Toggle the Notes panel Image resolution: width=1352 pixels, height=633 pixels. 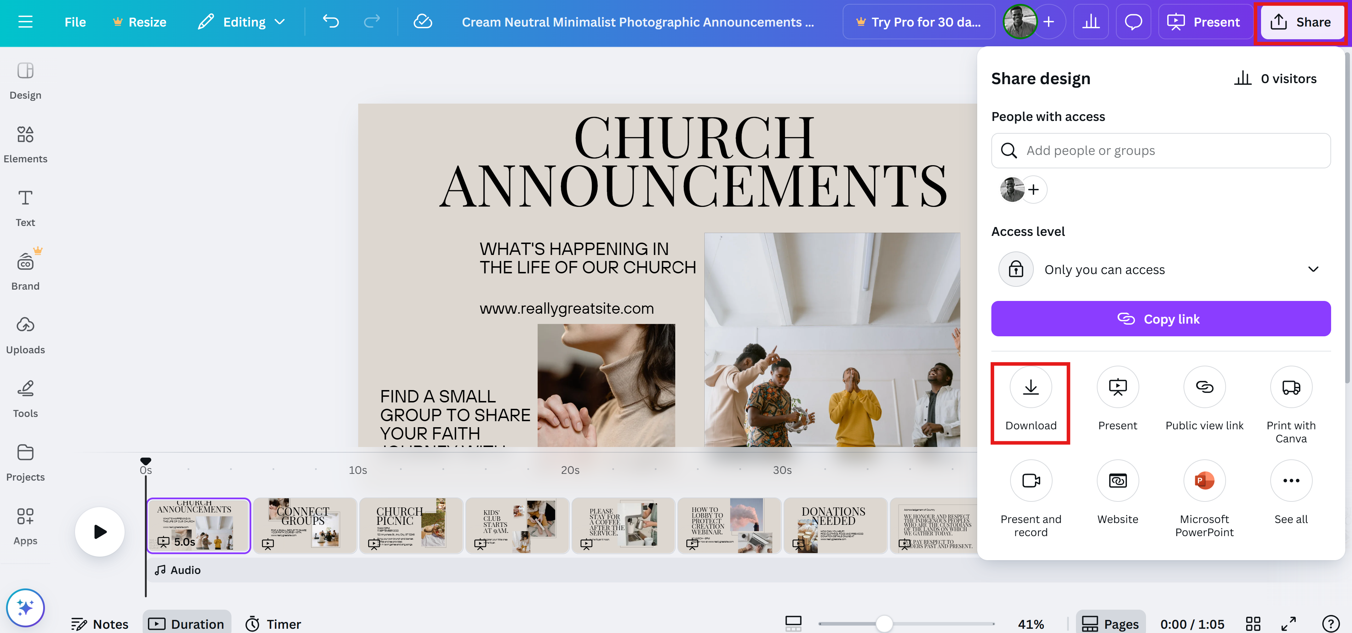(x=100, y=623)
